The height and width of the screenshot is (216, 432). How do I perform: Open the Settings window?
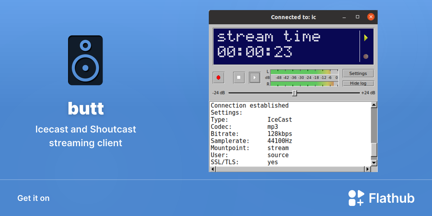358,73
